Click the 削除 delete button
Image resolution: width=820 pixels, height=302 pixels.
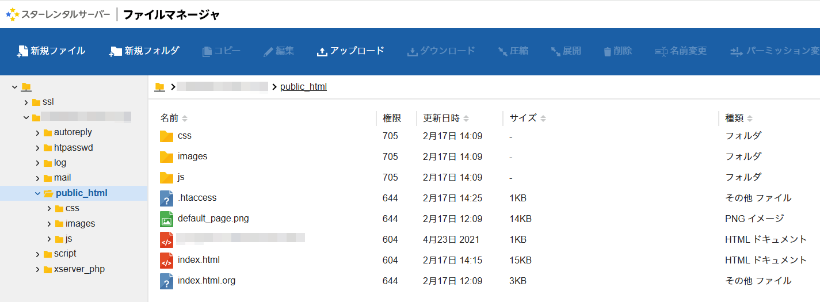click(618, 51)
